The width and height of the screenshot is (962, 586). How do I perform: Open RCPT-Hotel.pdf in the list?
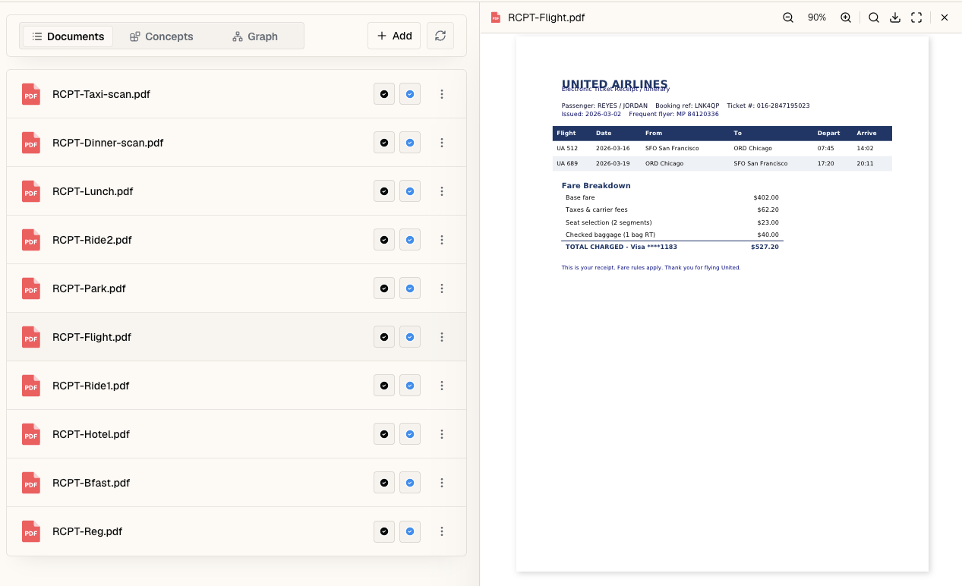tap(236, 434)
